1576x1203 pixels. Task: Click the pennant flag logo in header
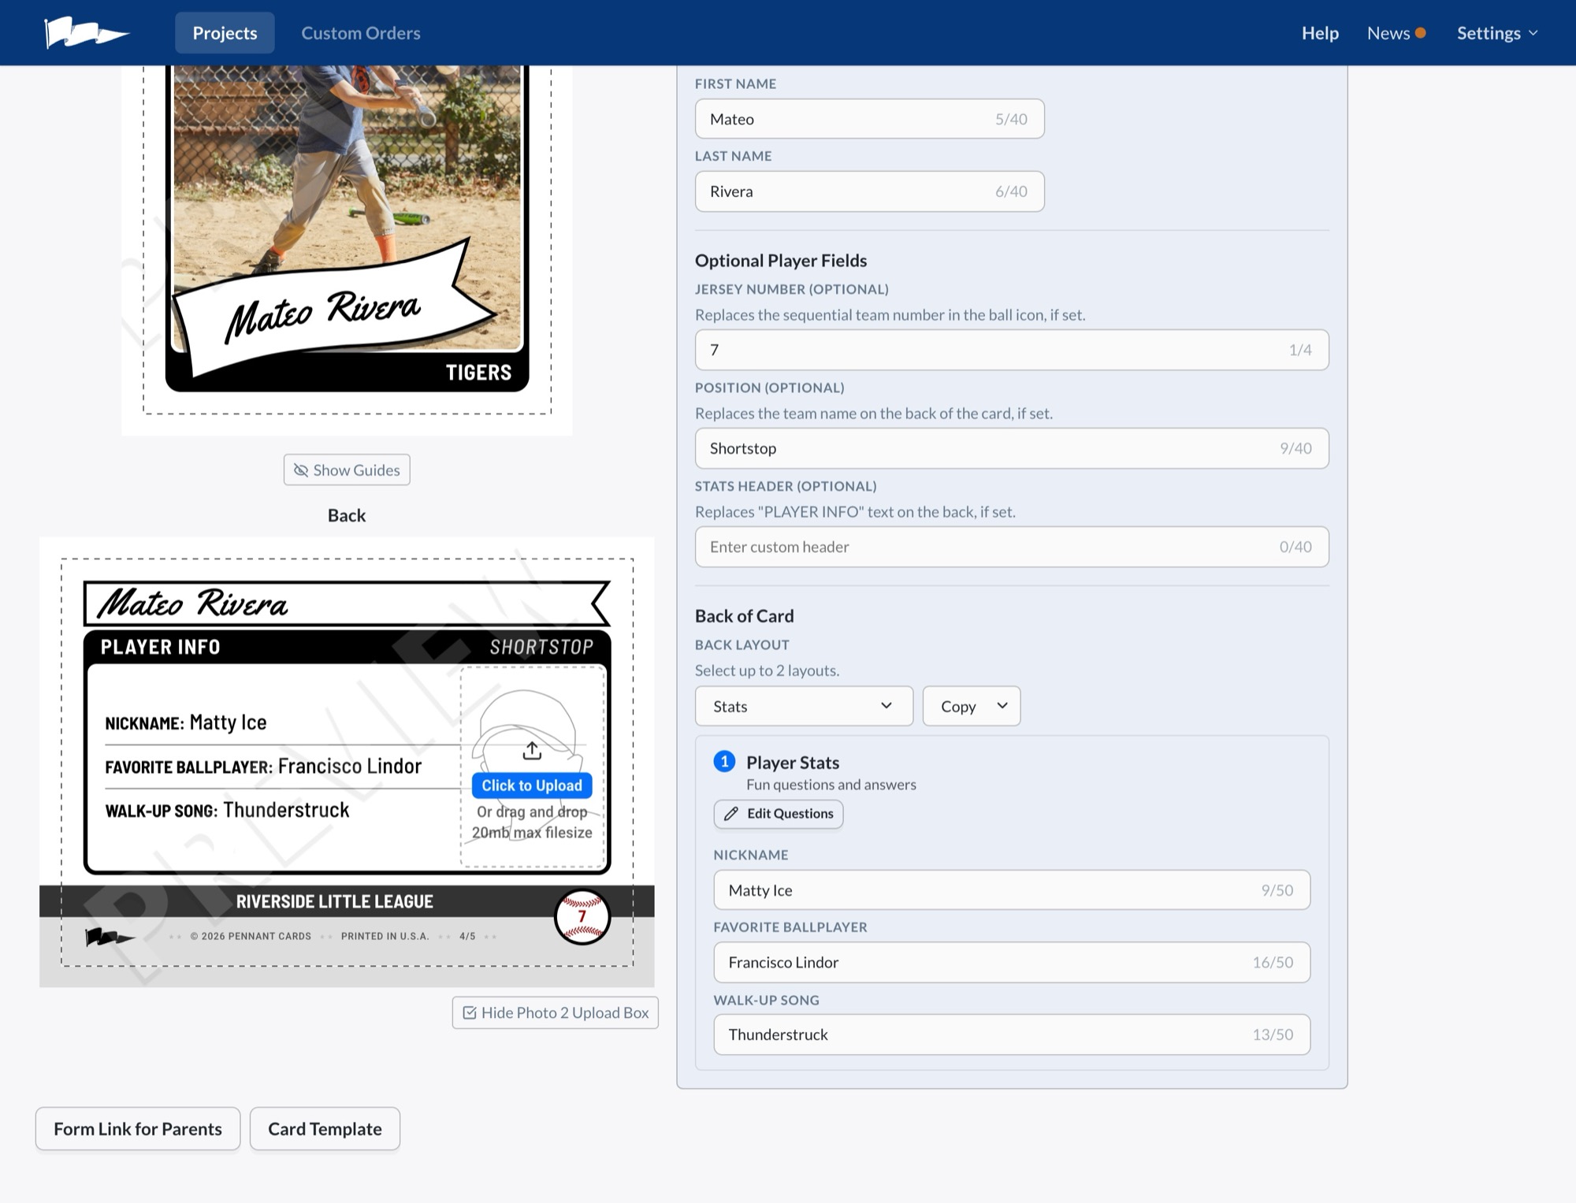(x=87, y=32)
